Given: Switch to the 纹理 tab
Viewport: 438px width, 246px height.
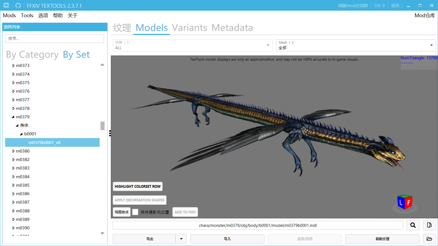Looking at the screenshot, I should (x=122, y=28).
